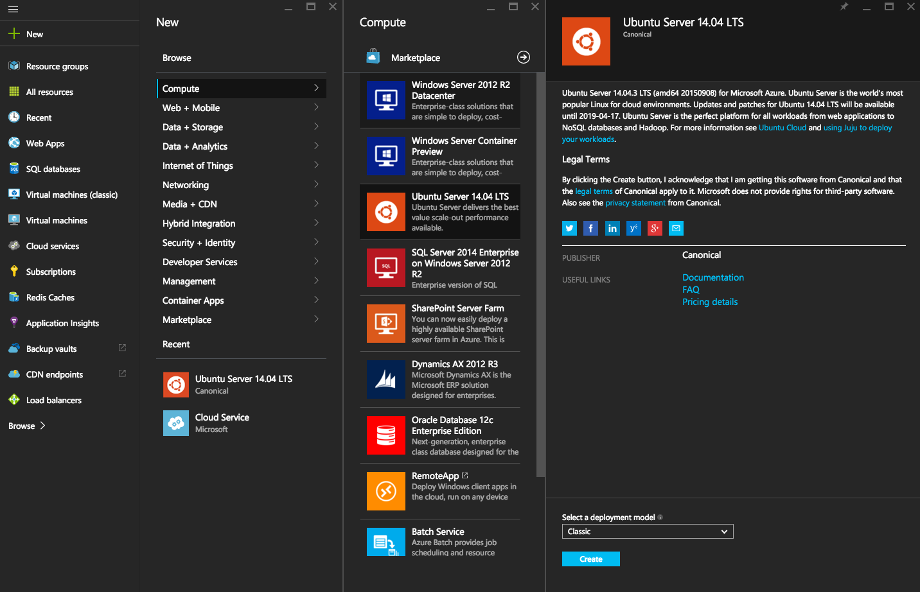Share by email envelope icon
This screenshot has width=920, height=592.
(x=676, y=229)
